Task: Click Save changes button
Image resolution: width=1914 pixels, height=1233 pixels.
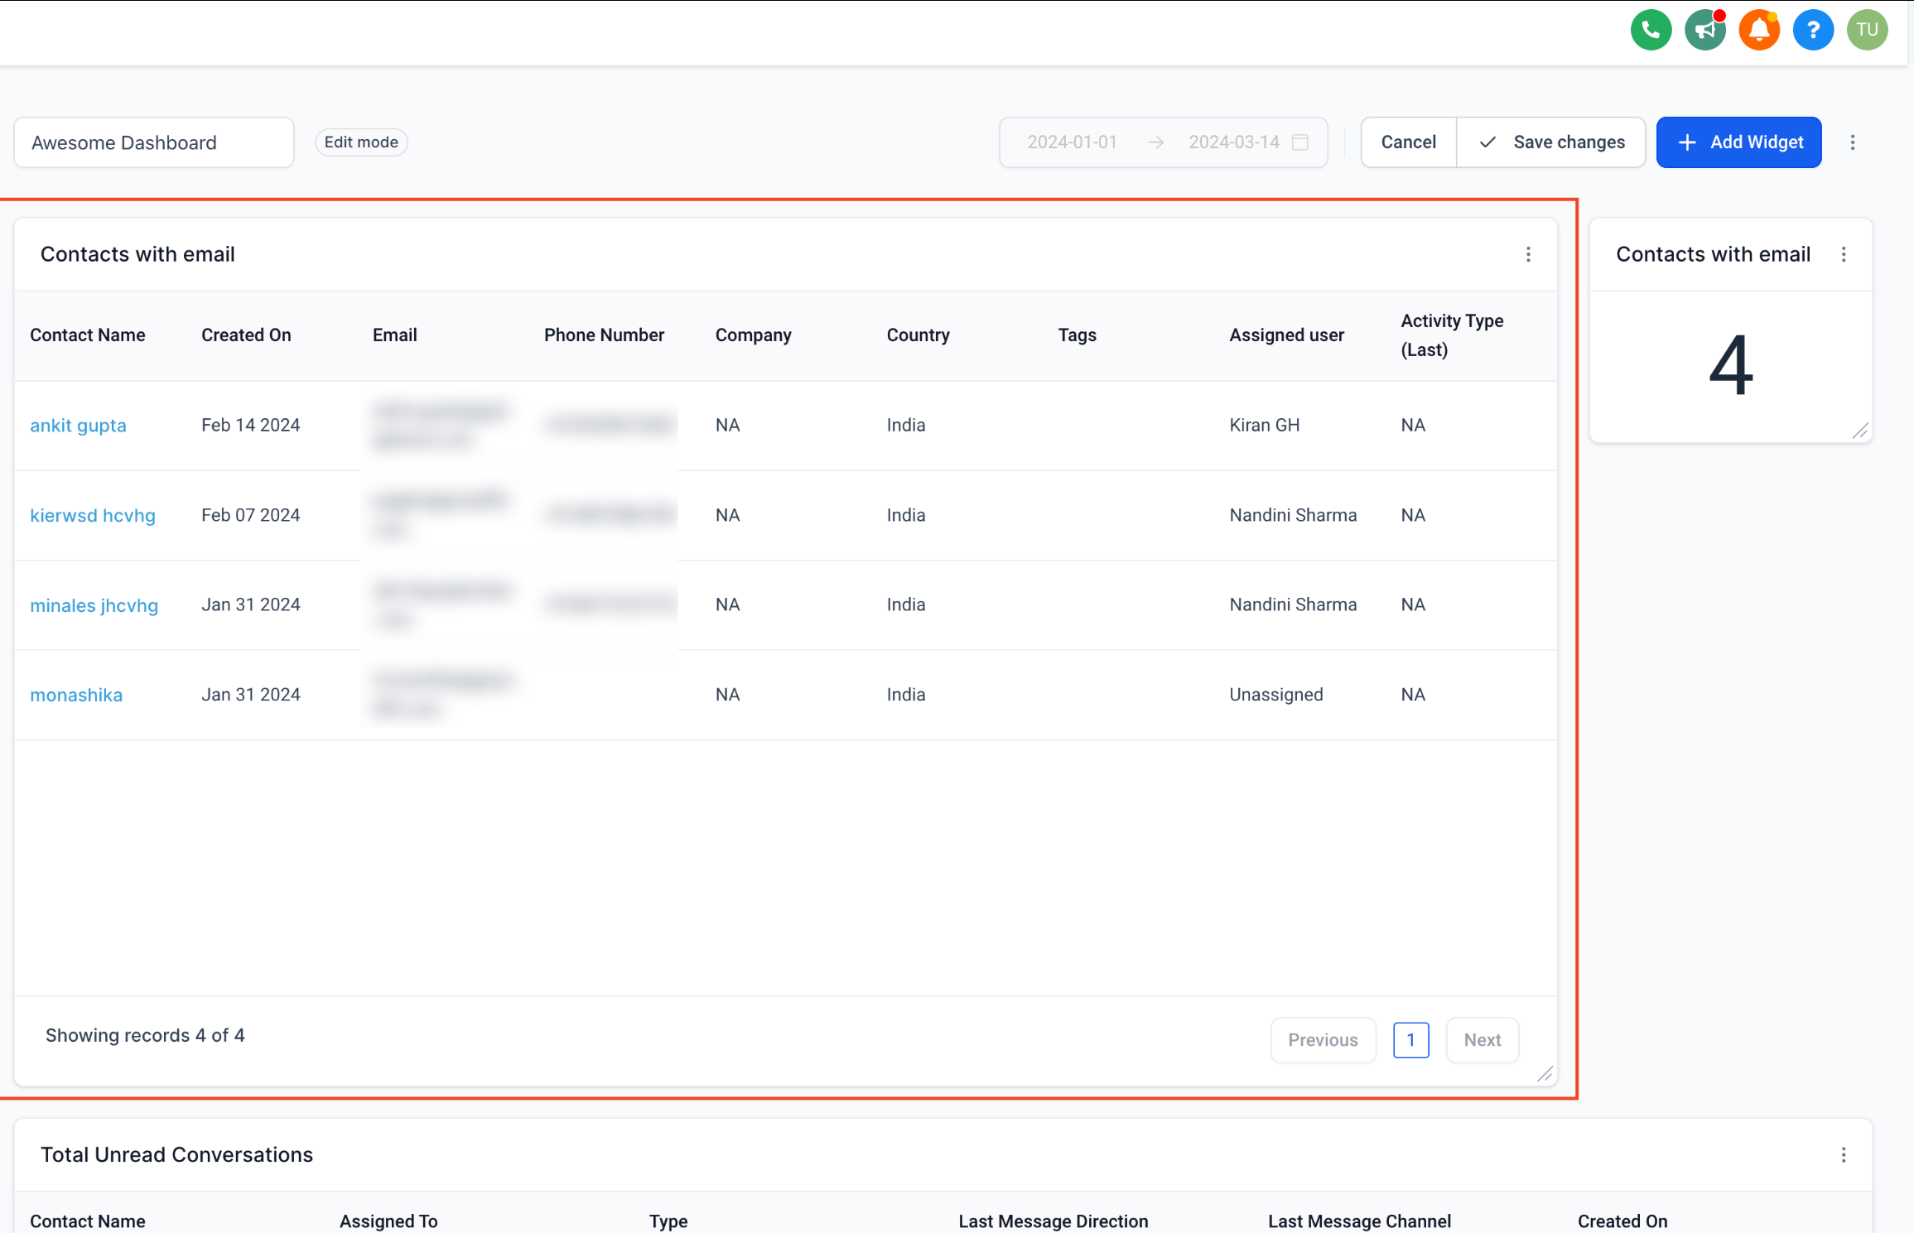Action: coord(1550,142)
